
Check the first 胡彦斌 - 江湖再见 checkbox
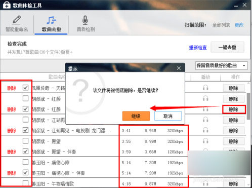[25, 120]
